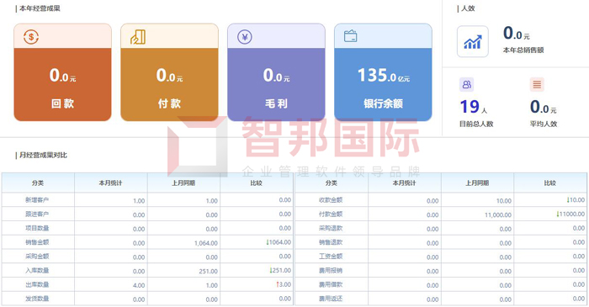Click the 10.00 上月同期 value in 收款金额 row
Viewport: 589px width, 307px height.
click(x=504, y=201)
